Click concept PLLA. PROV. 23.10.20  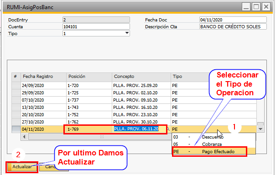coord(141,115)
